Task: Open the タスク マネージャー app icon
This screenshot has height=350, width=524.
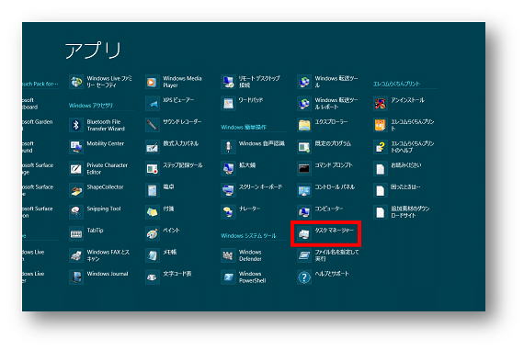Action: (x=304, y=234)
